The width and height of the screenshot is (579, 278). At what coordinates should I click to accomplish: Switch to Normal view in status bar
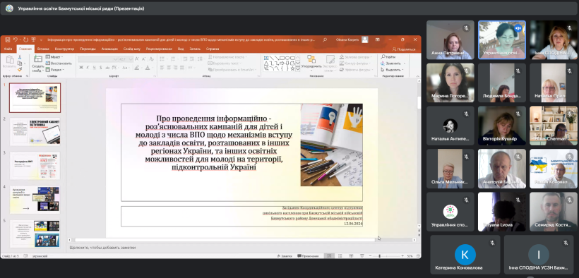coord(328,256)
